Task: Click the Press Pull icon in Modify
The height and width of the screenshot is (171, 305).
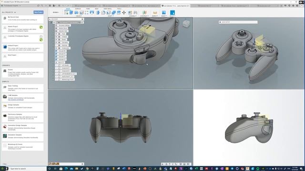Action: point(98,13)
